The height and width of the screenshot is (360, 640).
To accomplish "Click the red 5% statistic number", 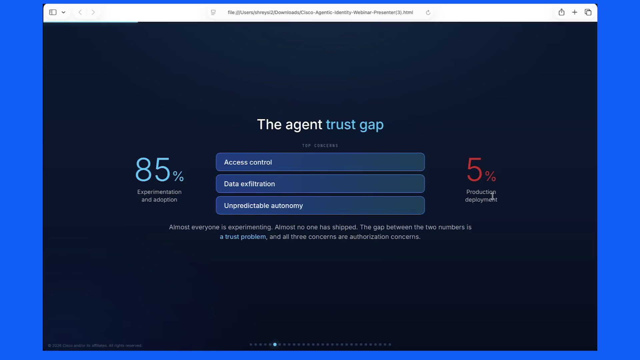I will (481, 169).
